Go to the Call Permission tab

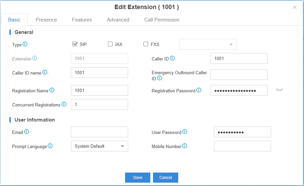point(162,20)
